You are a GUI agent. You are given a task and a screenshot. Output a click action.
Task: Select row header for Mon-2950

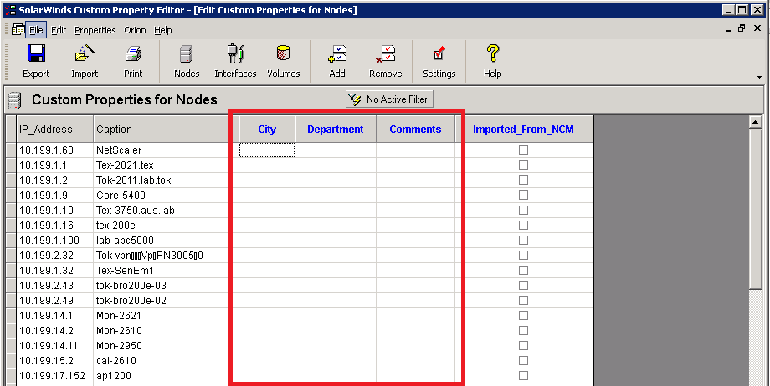[11, 345]
